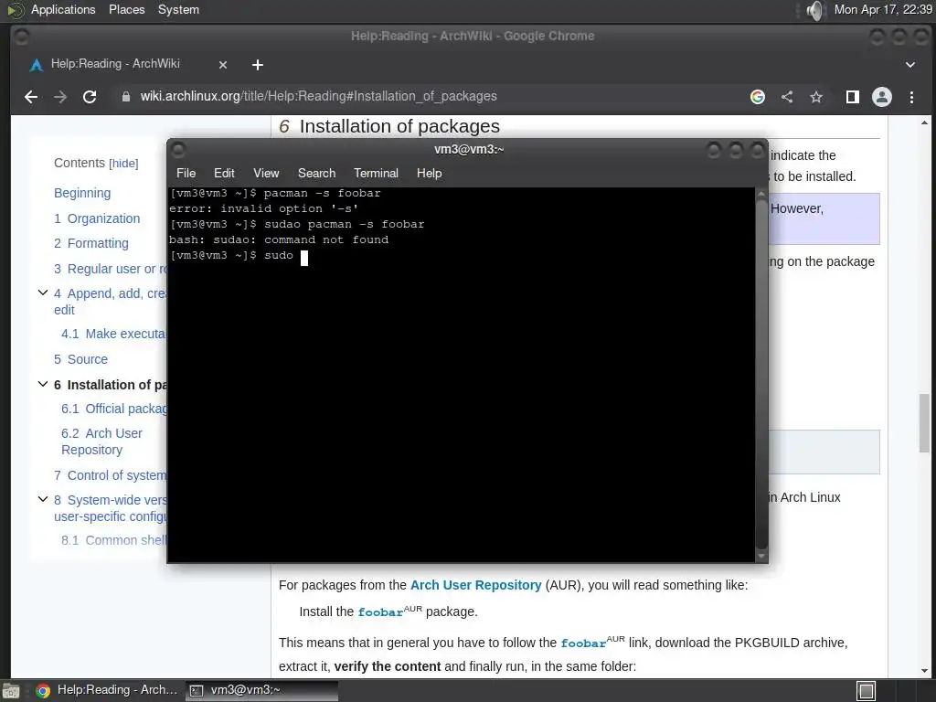This screenshot has width=936, height=702.
Task: Jump to 4.1 Make executable section
Action: [113, 334]
